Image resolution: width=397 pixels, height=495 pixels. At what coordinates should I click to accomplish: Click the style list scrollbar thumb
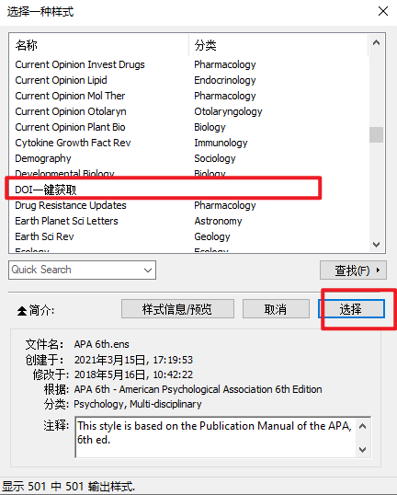376,135
